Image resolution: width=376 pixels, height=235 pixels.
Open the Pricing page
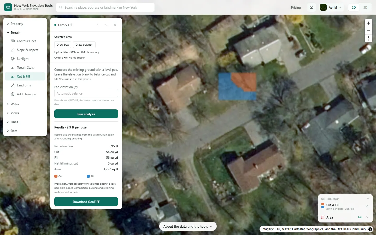(x=296, y=8)
